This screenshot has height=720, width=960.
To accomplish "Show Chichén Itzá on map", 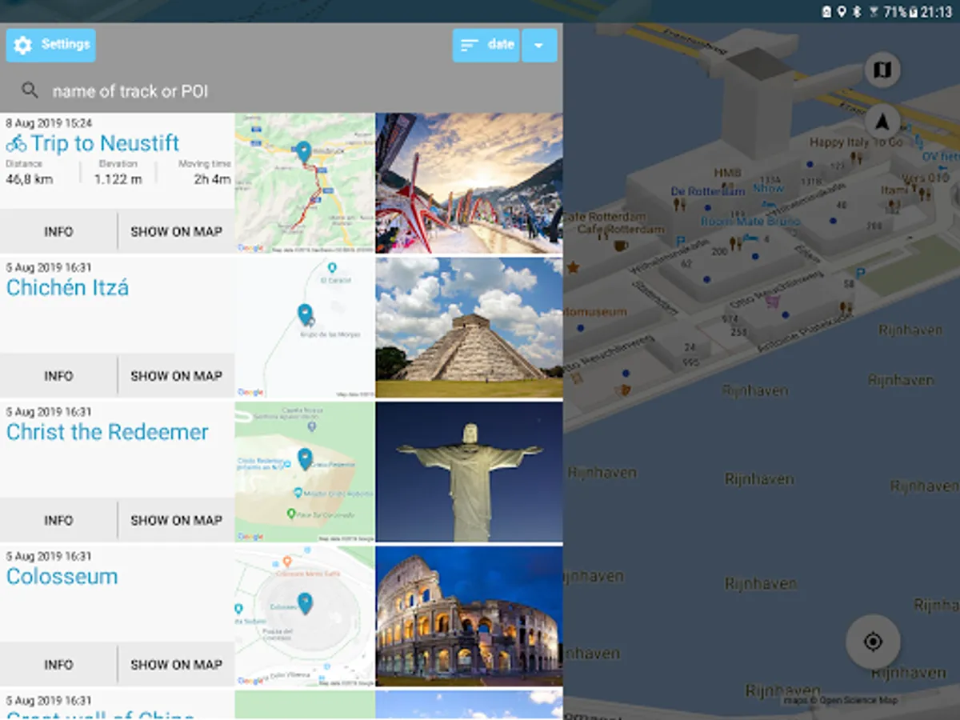I will (176, 376).
